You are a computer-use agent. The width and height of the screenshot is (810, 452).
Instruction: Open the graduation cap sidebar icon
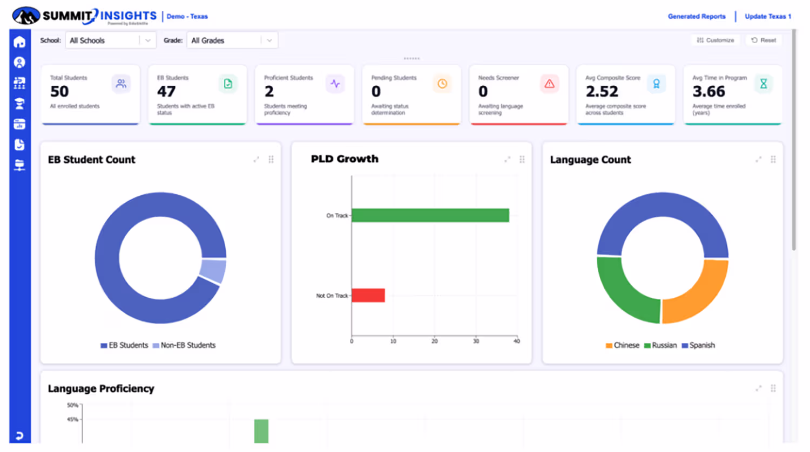pos(19,104)
